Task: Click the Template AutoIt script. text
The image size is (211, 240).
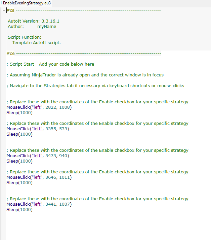Action: (x=36, y=43)
